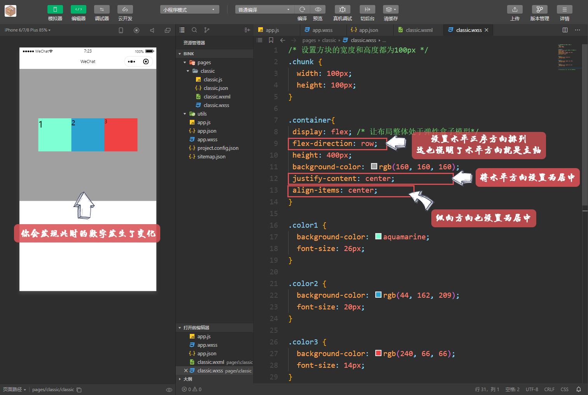This screenshot has width=588, height=395.
Task: Click the preview eye icon
Action: point(318,9)
